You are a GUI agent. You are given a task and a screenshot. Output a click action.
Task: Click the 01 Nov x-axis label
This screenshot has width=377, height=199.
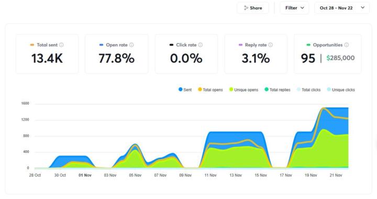click(x=85, y=175)
